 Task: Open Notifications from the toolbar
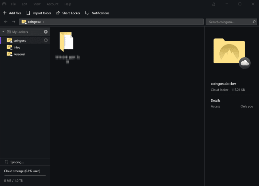click(x=97, y=13)
